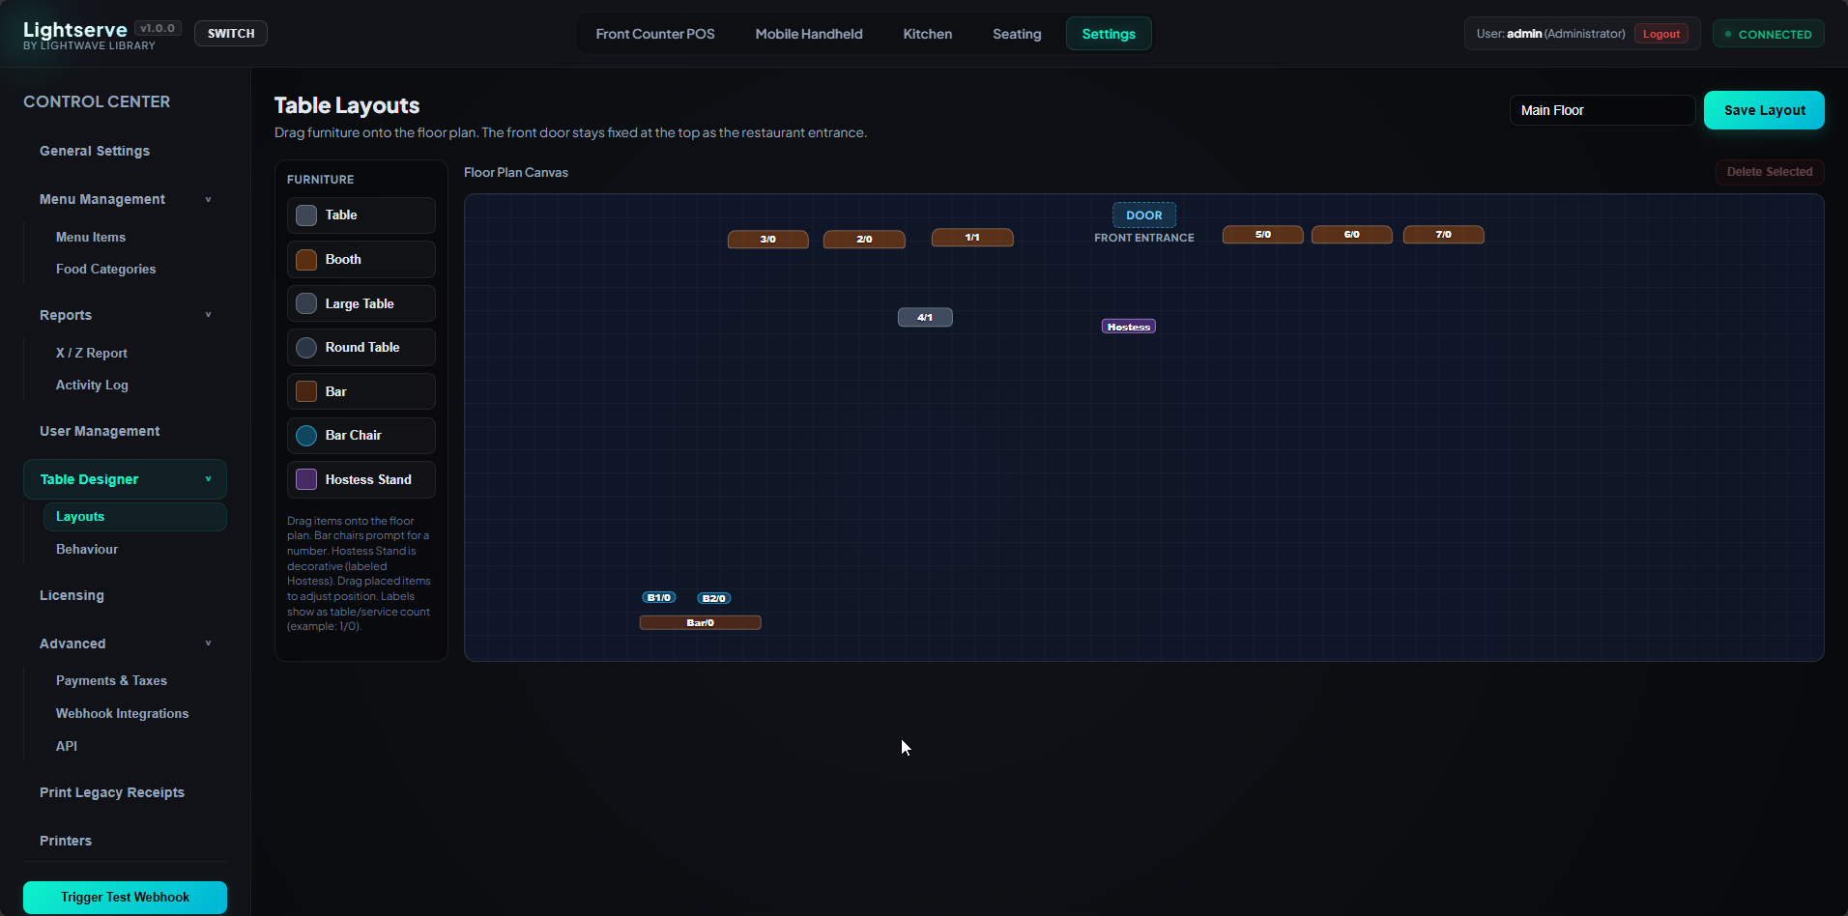Select booth 5/0 on the canvas

tap(1263, 234)
